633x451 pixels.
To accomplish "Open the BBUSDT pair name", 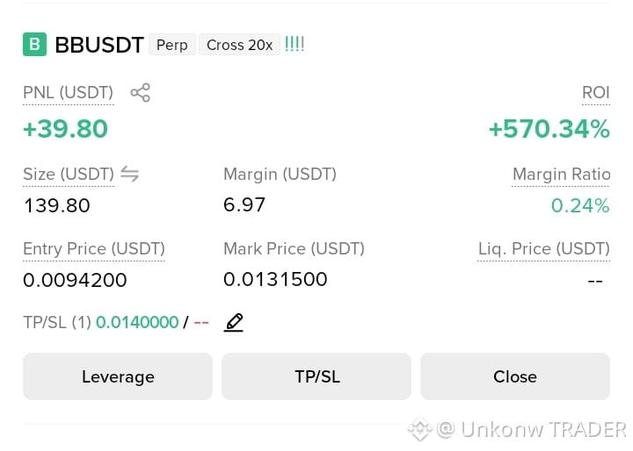I will click(99, 45).
